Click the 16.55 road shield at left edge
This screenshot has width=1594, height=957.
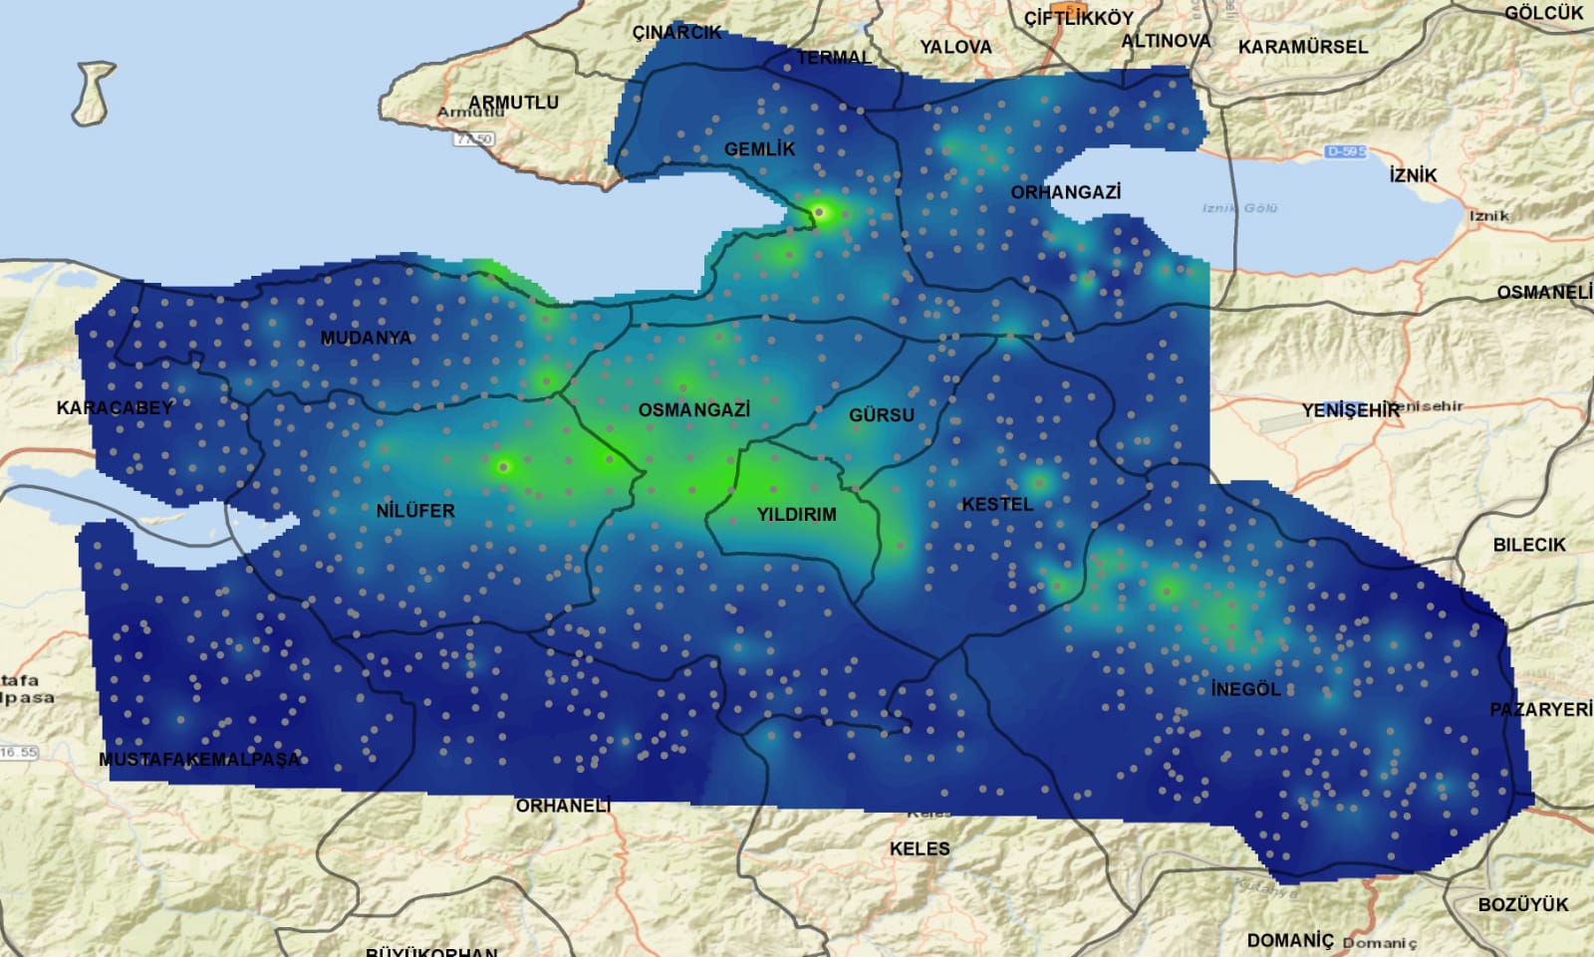18,753
